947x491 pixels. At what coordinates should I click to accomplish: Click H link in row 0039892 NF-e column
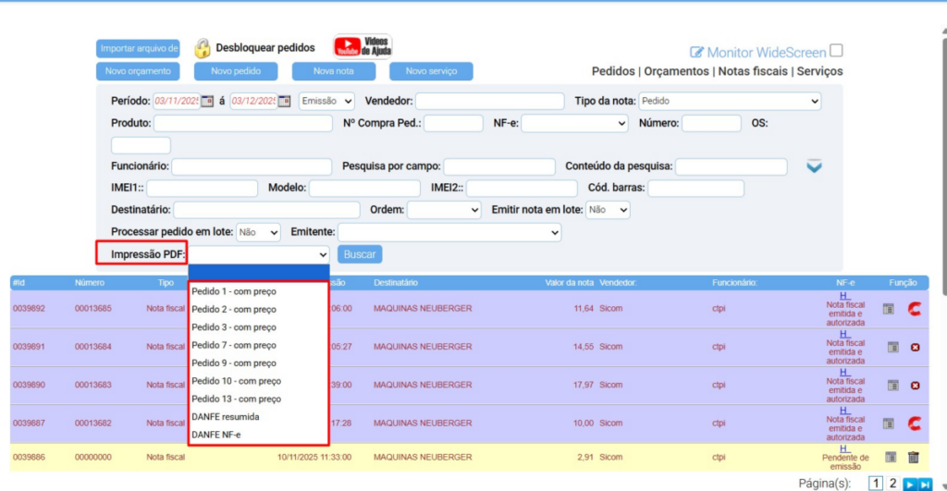[845, 296]
